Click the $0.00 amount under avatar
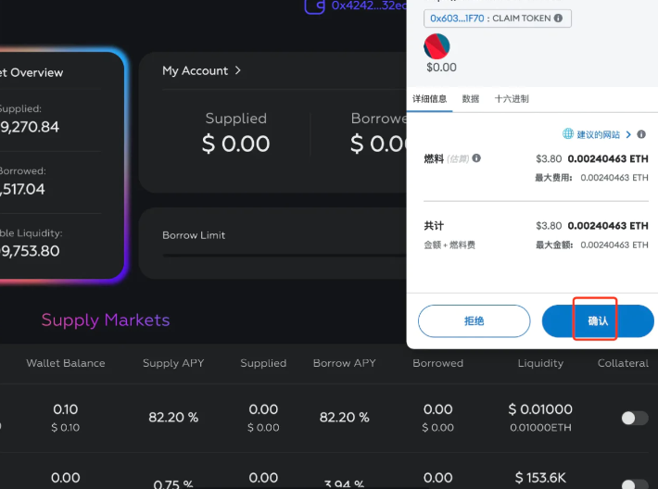Image resolution: width=658 pixels, height=489 pixels. [441, 68]
